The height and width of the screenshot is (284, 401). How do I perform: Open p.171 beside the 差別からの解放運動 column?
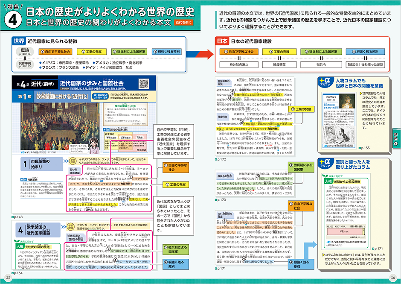click(378, 249)
